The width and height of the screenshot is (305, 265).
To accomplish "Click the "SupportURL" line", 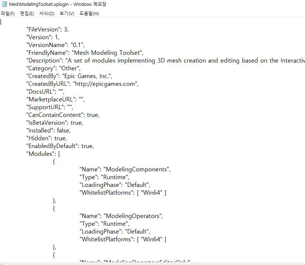I will [50, 107].
